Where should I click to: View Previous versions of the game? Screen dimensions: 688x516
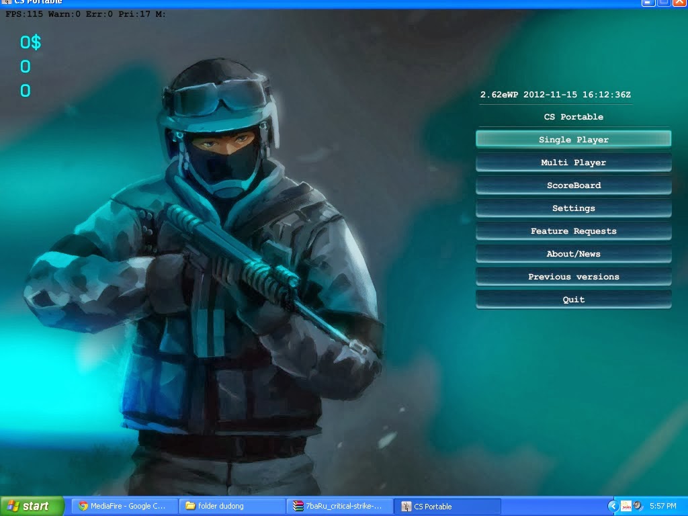(573, 277)
